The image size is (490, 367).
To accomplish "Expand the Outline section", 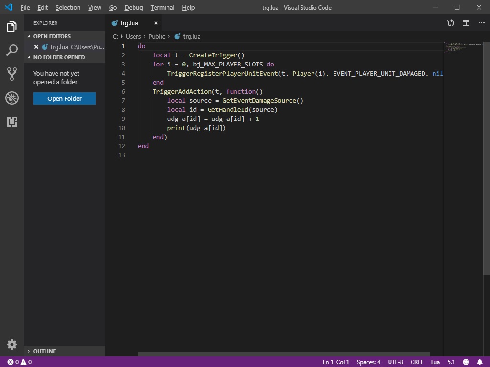I will point(44,351).
